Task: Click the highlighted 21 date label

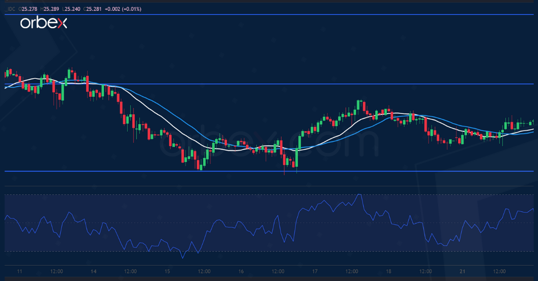Action: tap(462, 271)
